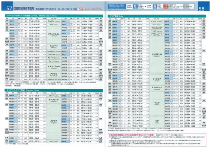The image size is (211, 149).
Task: Click the blue 60 minutes box
Action: pos(135,6)
